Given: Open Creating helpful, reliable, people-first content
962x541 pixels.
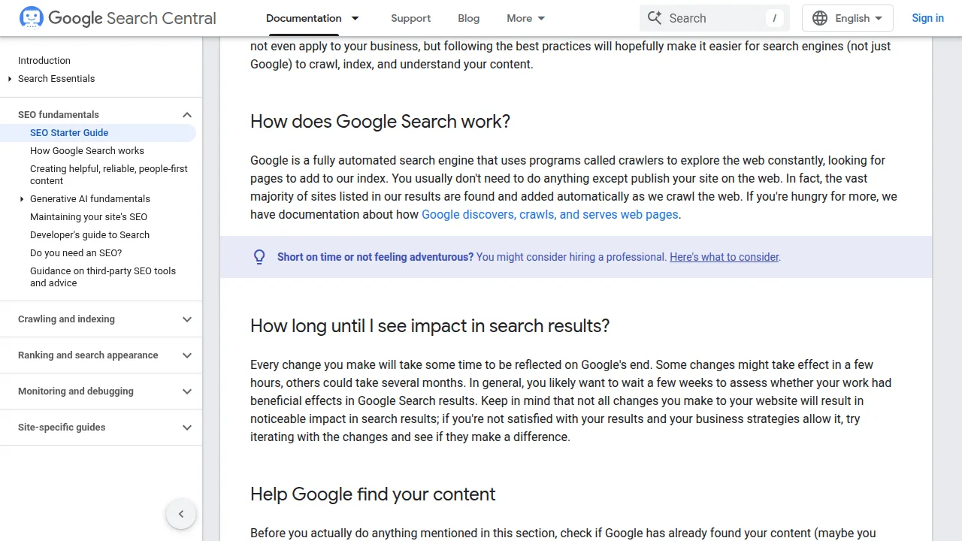Looking at the screenshot, I should coord(109,174).
